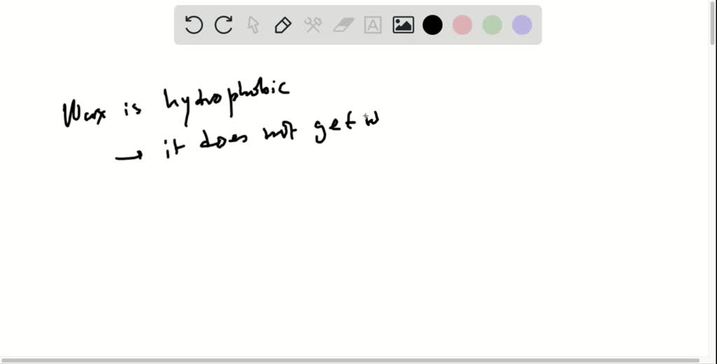Undo the last stroke
Image resolution: width=717 pixels, height=364 pixels.
point(194,24)
